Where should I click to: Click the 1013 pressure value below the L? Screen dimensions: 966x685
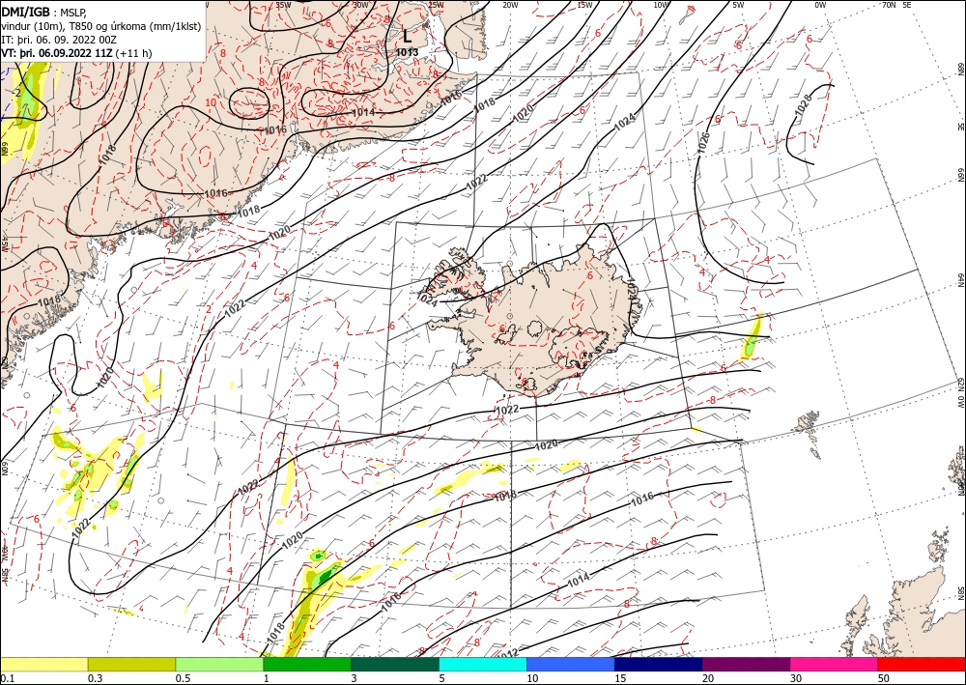click(x=408, y=52)
